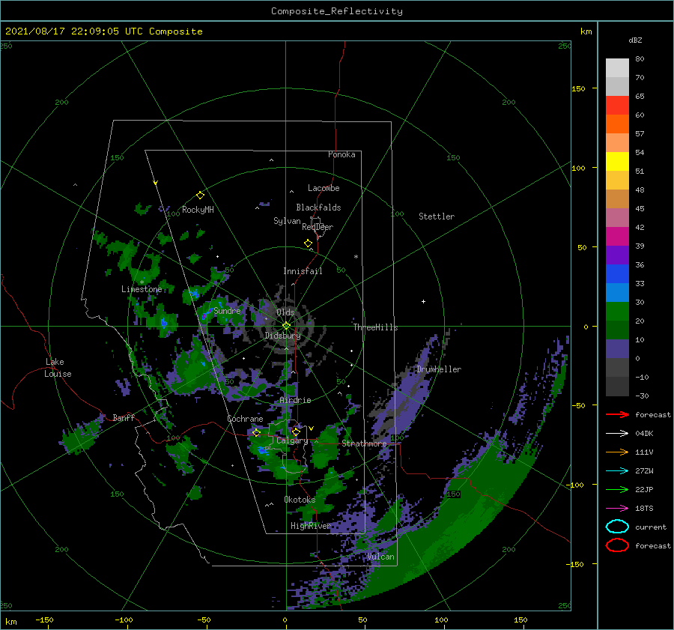The image size is (674, 630).
Task: Select the Okotoks label
Action: (x=300, y=500)
